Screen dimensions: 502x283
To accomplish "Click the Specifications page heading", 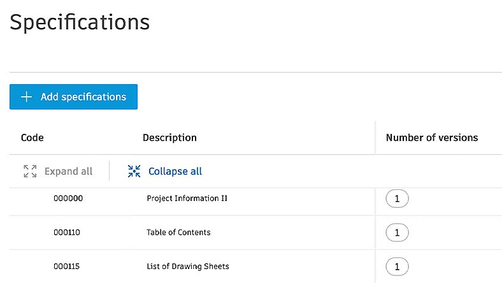I will [x=80, y=22].
